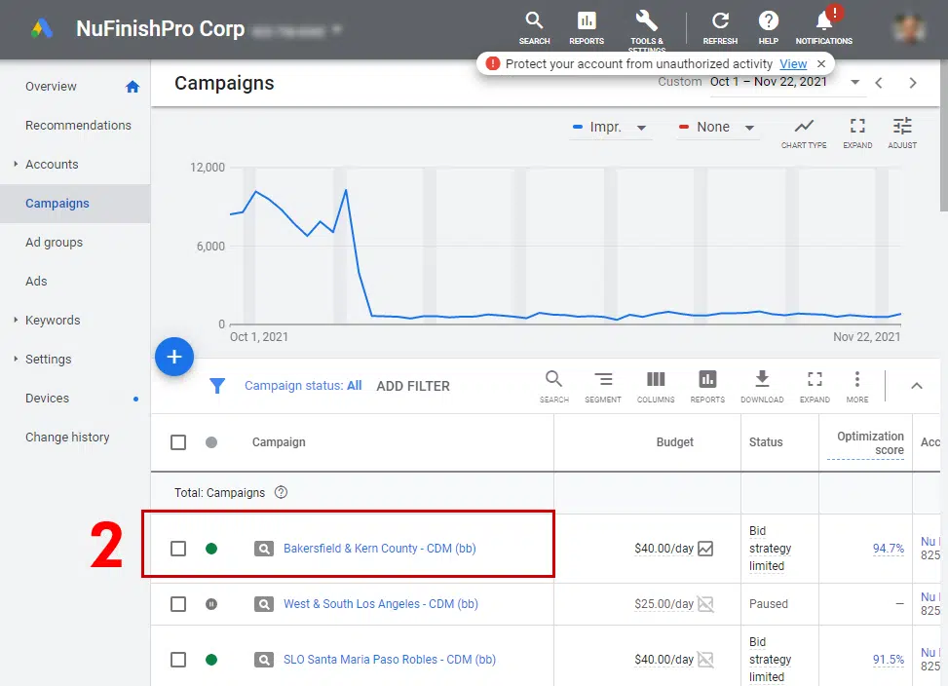Open the user account avatar

coord(909,28)
